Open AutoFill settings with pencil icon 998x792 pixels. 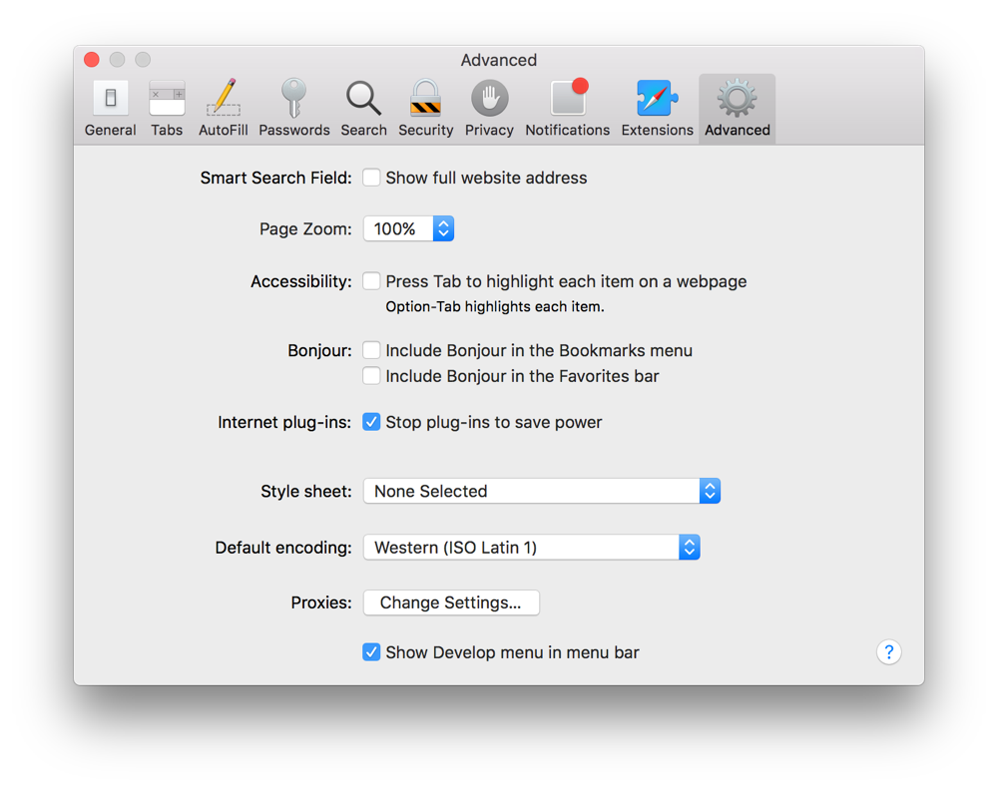[224, 109]
